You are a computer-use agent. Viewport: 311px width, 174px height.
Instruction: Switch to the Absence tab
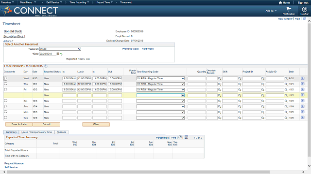click(x=62, y=132)
